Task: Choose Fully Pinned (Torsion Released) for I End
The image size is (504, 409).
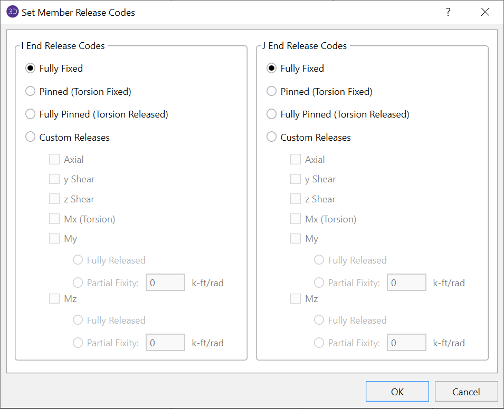Action: point(31,114)
